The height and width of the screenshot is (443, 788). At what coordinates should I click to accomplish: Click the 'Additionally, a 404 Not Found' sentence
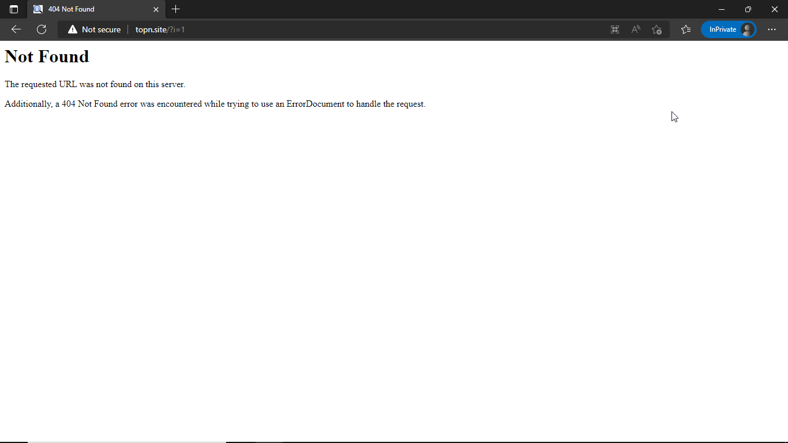click(x=215, y=104)
